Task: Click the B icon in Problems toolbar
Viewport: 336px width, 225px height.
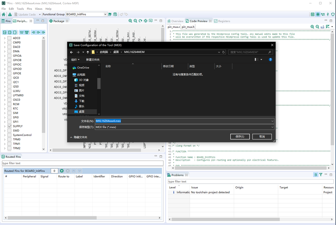Action: coord(315,175)
